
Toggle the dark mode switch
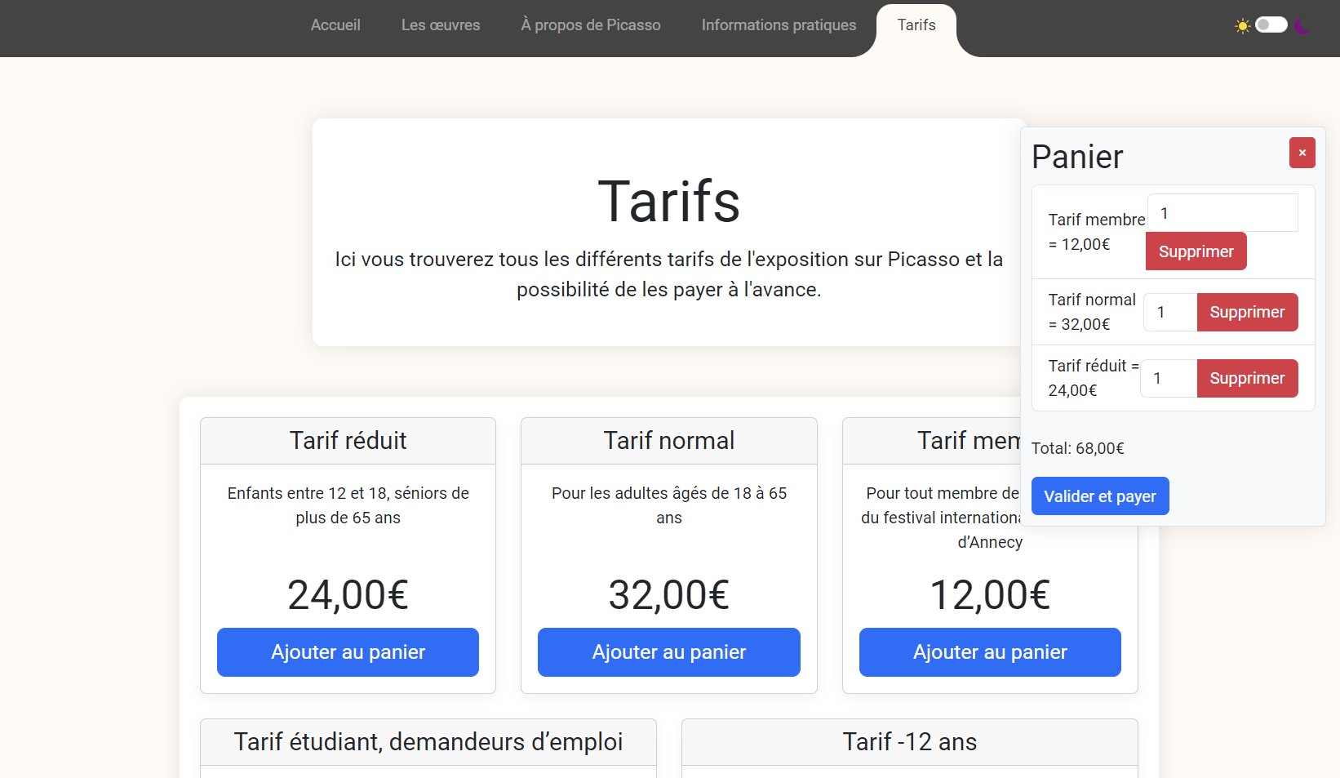coord(1271,24)
